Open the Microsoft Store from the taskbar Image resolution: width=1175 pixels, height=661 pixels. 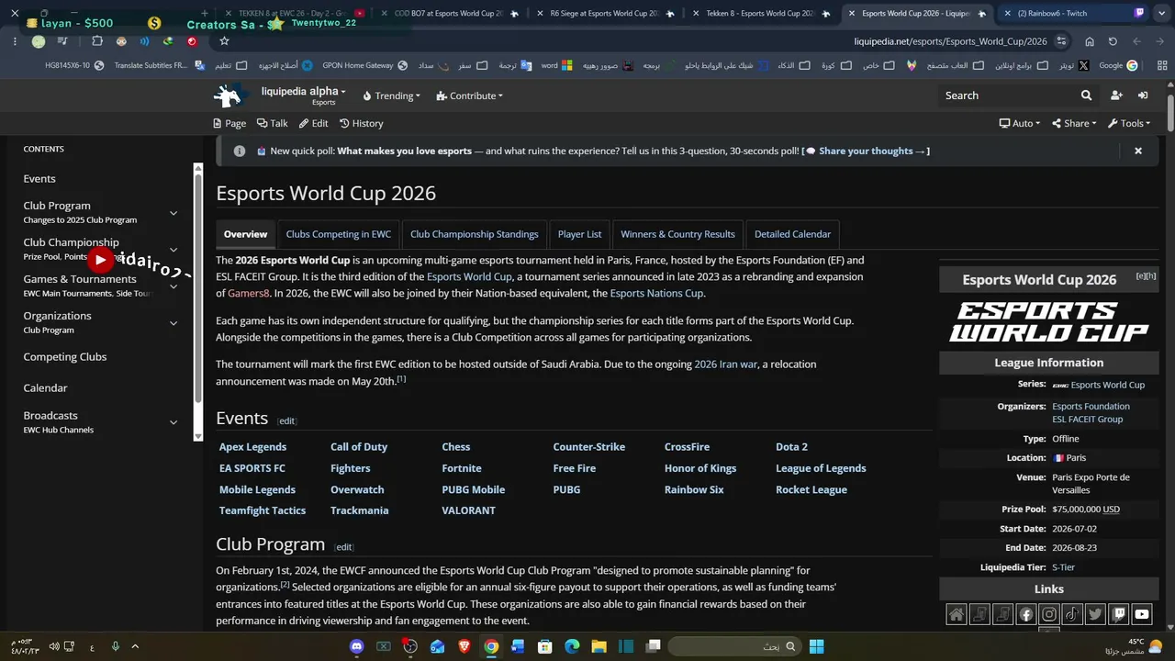[544, 646]
